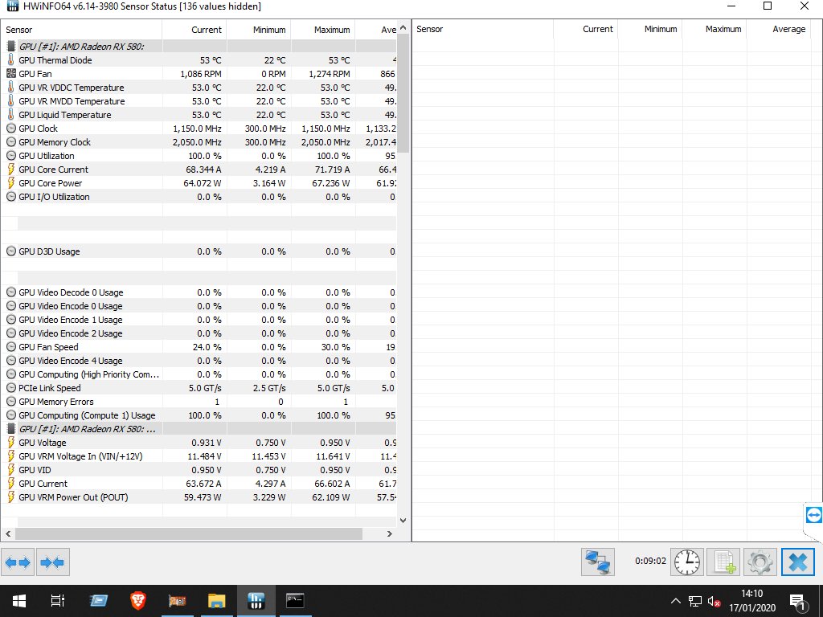Click the Sensor column header in left pane
823x617 pixels.
click(81, 30)
